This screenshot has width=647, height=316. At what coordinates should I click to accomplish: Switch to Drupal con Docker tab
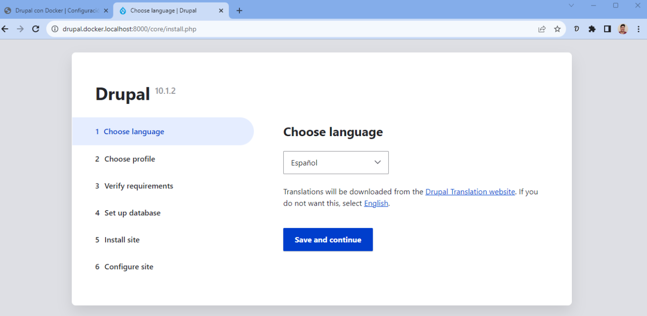pyautogui.click(x=57, y=10)
